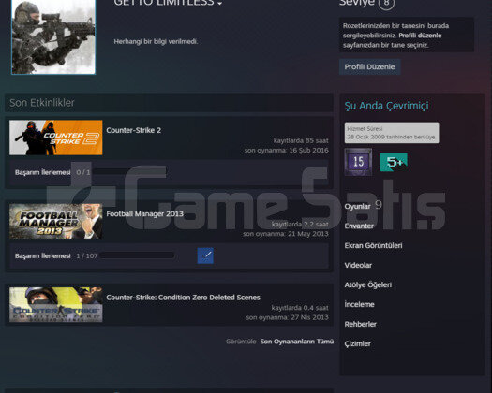Open the Counter-Strike 2 title link
The height and width of the screenshot is (393, 492).
tap(133, 130)
